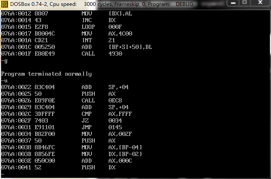
Task: Click 'ADD [BP+SI+50],DL' line
Action: pos(77,47)
